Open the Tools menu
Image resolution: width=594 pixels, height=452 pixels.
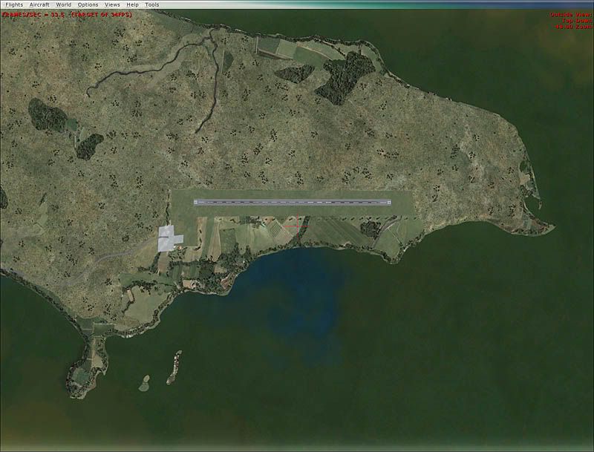click(152, 4)
